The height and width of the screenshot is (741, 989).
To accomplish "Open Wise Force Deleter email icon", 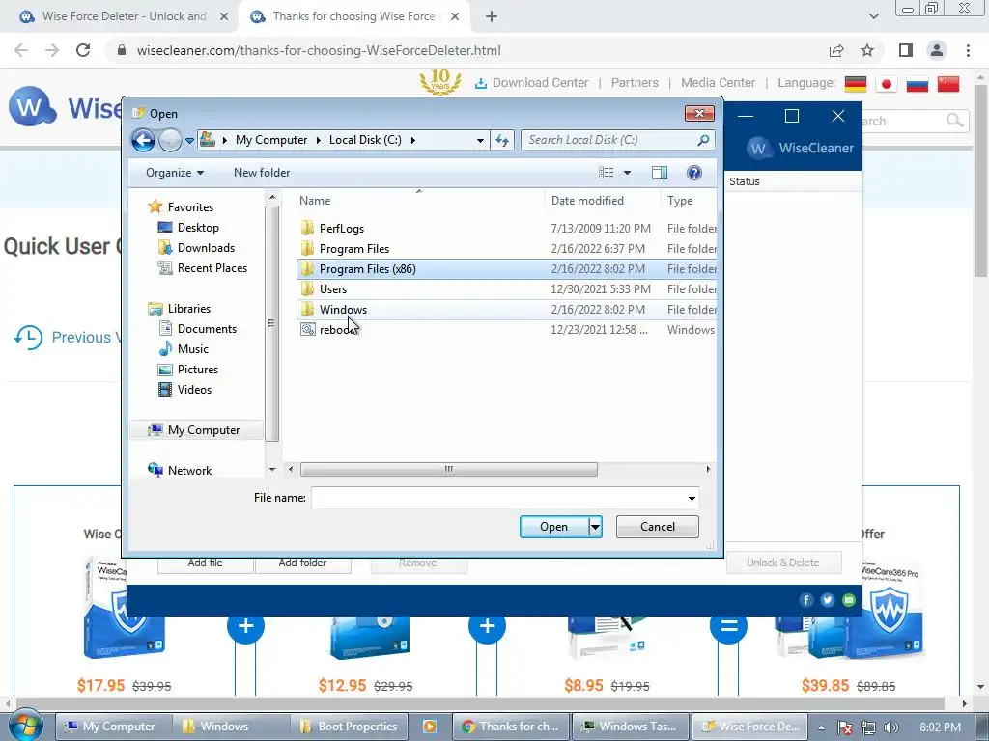I will tap(849, 600).
